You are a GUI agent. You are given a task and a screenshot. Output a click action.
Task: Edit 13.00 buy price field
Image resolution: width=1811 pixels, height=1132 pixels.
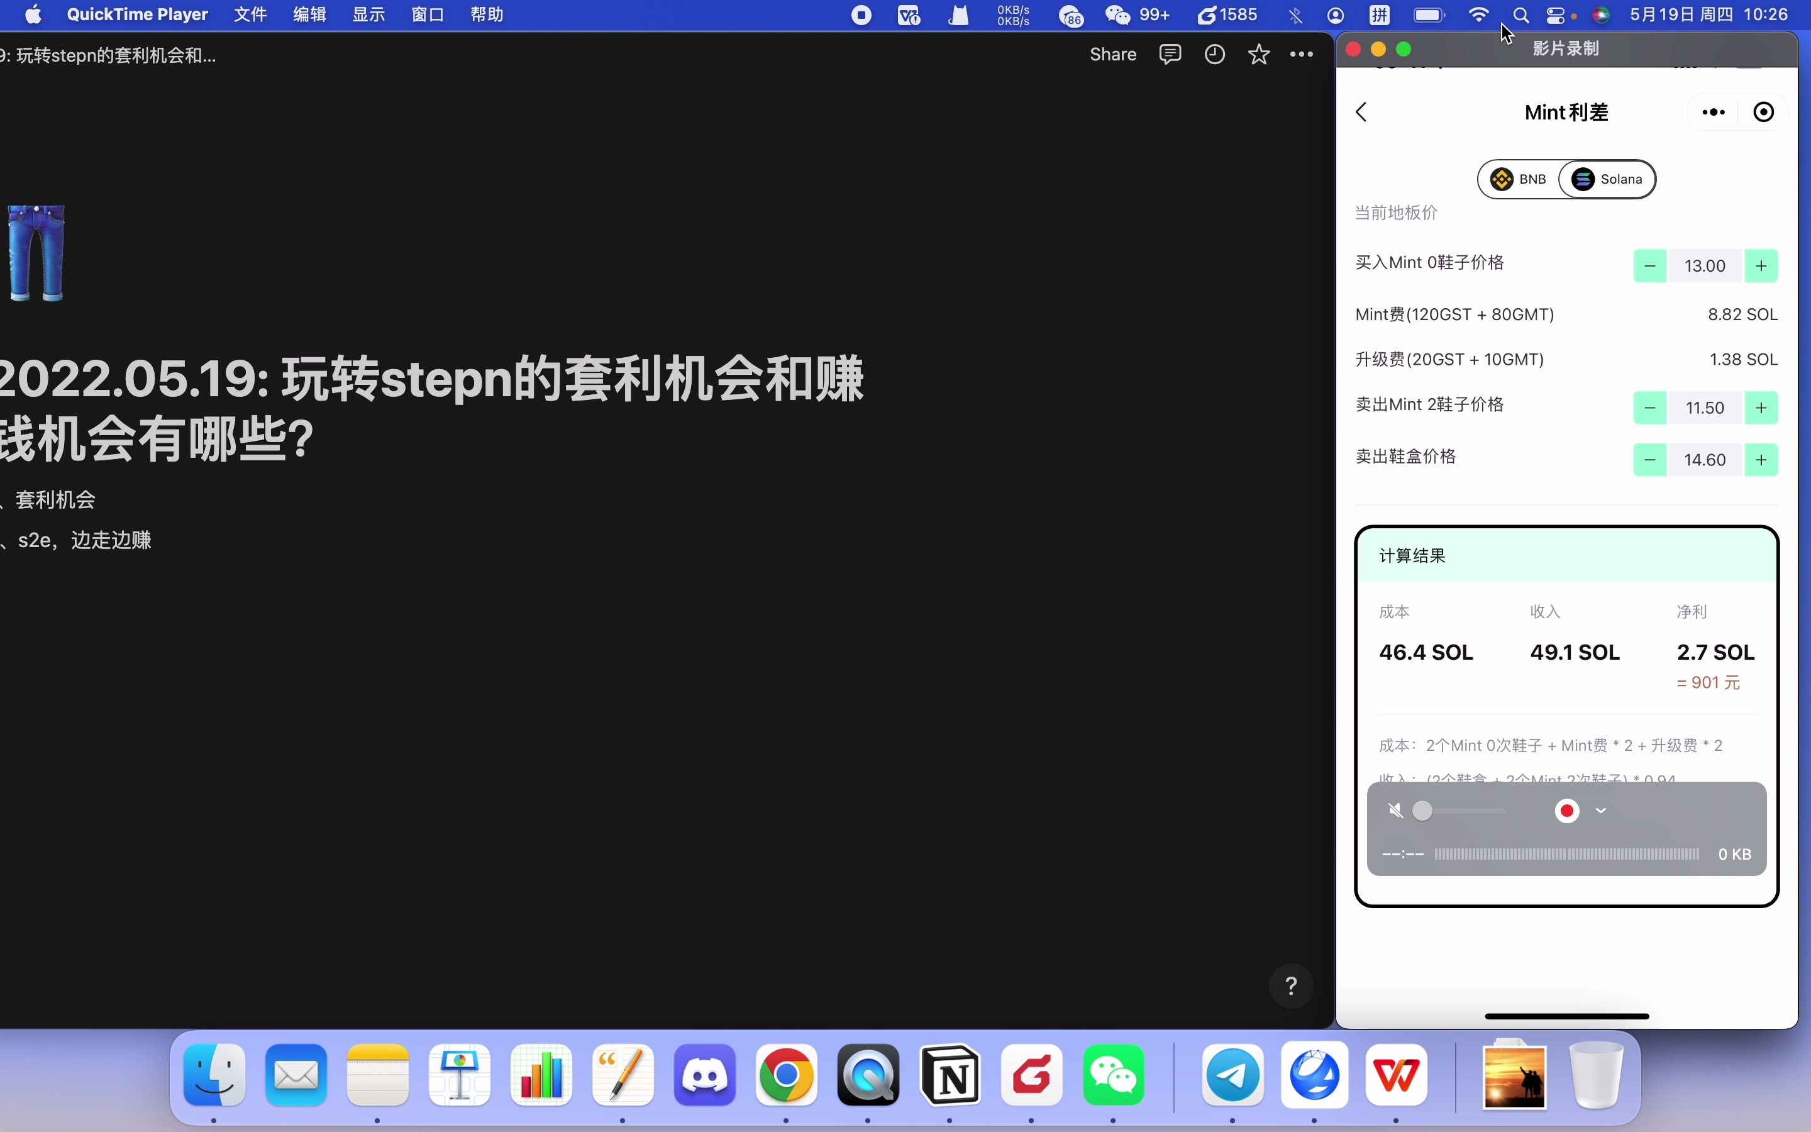click(x=1705, y=266)
